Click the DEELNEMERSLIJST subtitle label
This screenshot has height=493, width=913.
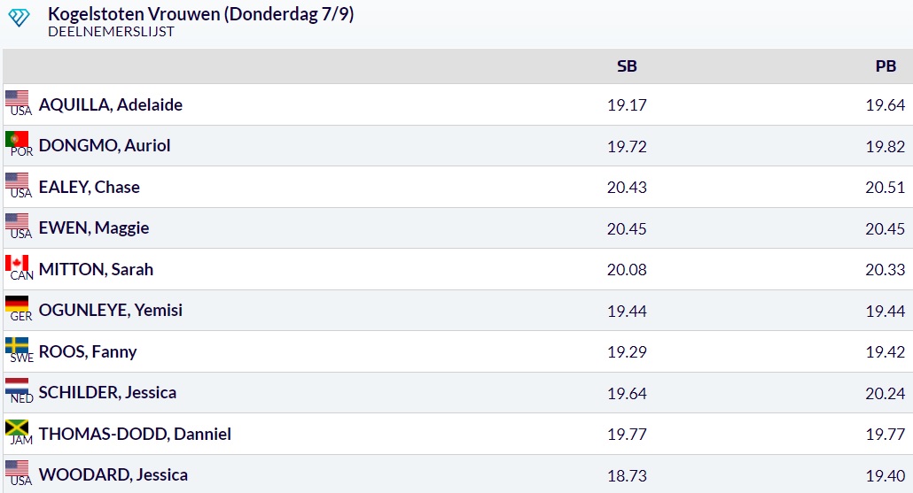[x=112, y=32]
